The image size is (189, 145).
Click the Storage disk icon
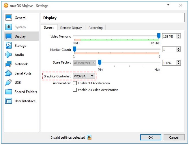click(9, 46)
